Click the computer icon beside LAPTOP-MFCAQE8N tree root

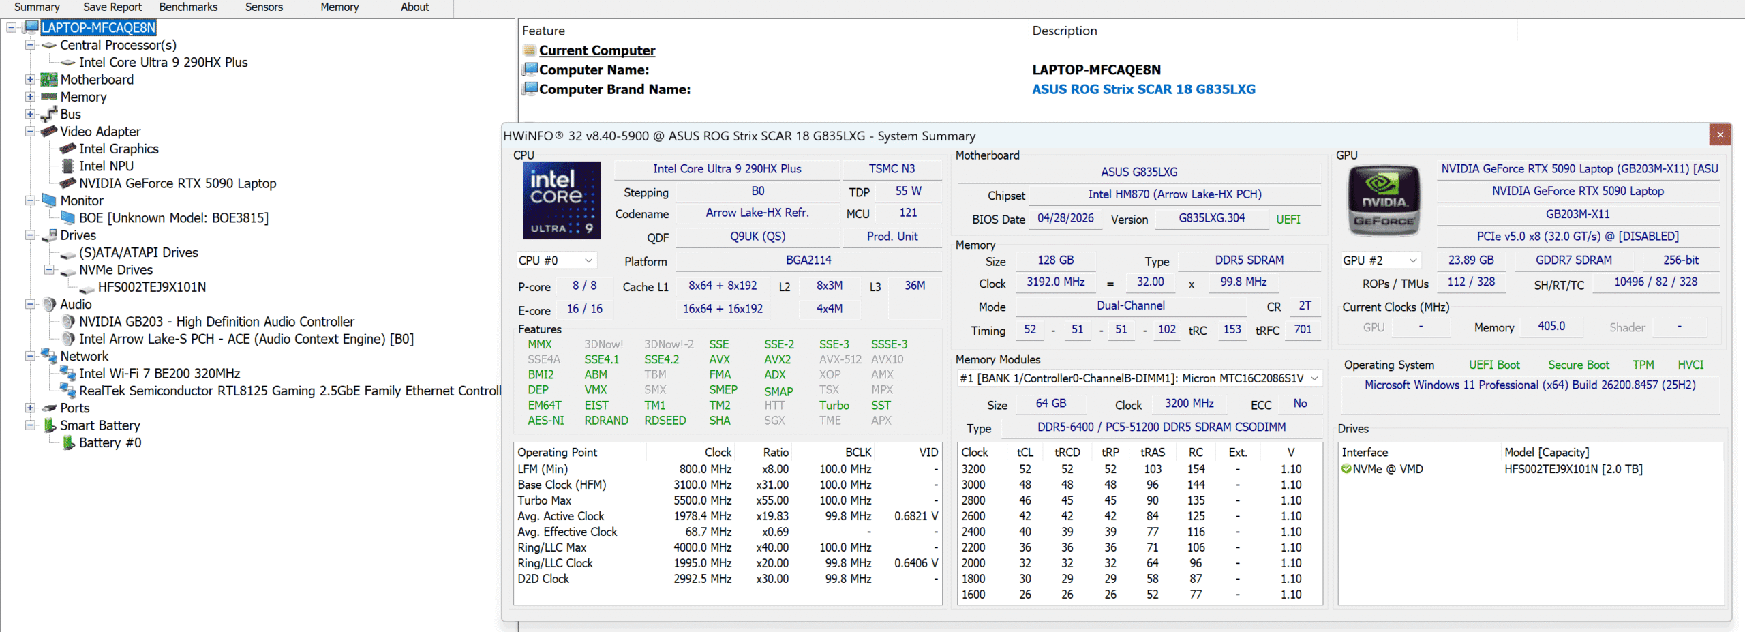pyautogui.click(x=31, y=27)
